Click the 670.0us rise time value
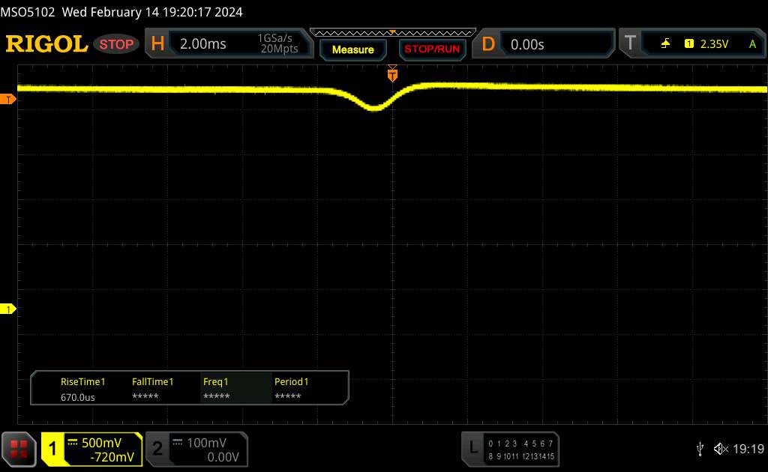 77,397
